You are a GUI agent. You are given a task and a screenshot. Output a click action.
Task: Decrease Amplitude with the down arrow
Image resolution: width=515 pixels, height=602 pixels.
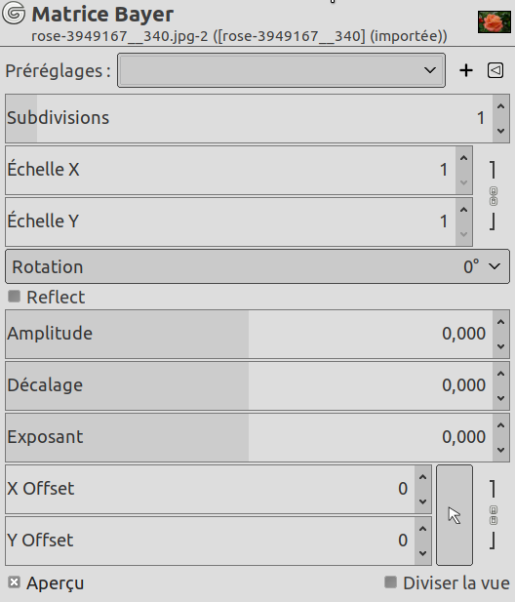click(500, 346)
